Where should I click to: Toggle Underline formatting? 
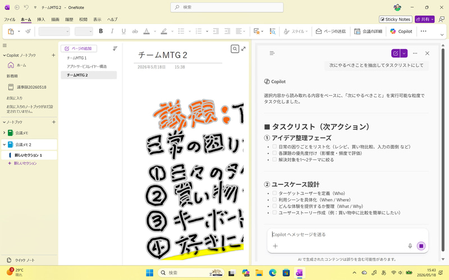[x=123, y=31]
